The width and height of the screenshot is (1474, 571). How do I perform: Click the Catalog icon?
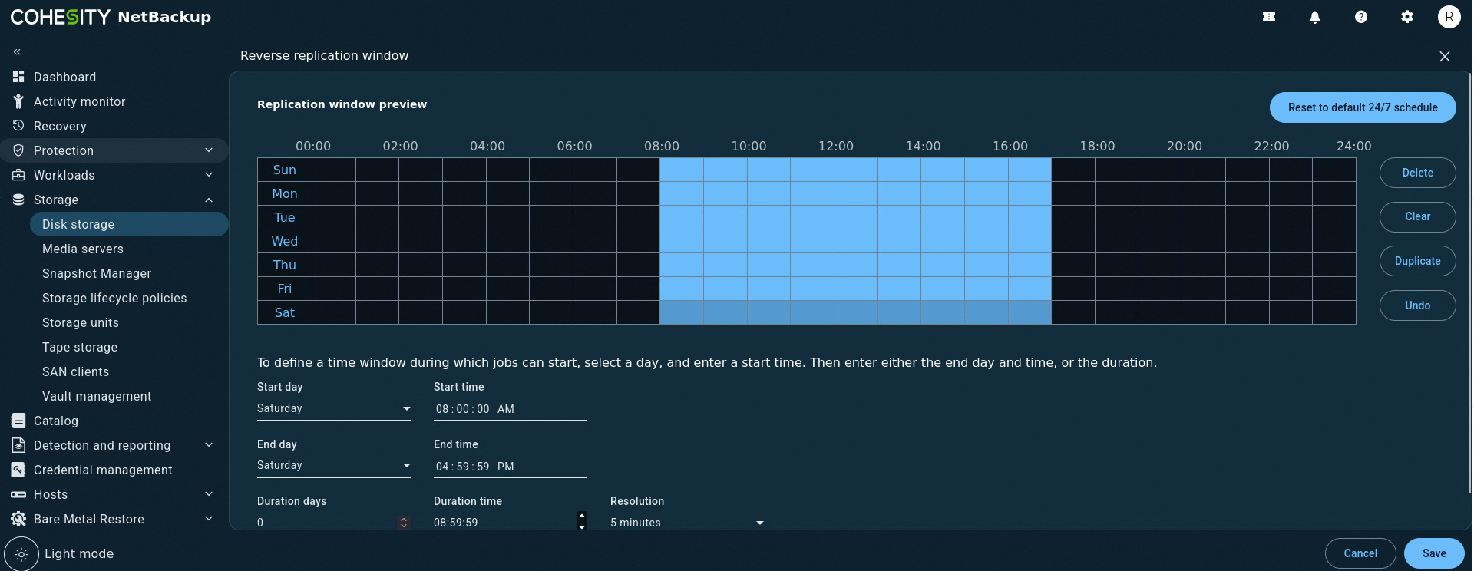(x=18, y=421)
